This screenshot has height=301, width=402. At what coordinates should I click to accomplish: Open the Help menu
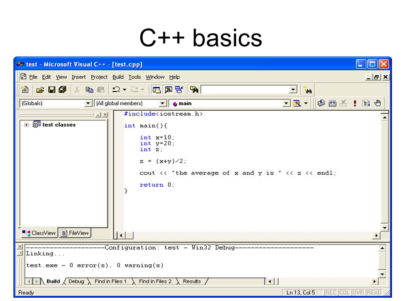click(x=174, y=77)
